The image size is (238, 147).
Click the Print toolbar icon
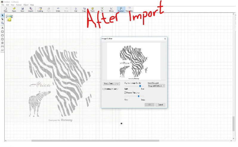pos(49,10)
